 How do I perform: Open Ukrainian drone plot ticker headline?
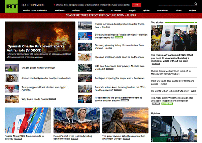pos(93,5)
